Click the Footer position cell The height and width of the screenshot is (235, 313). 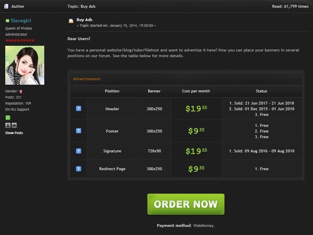[112, 131]
